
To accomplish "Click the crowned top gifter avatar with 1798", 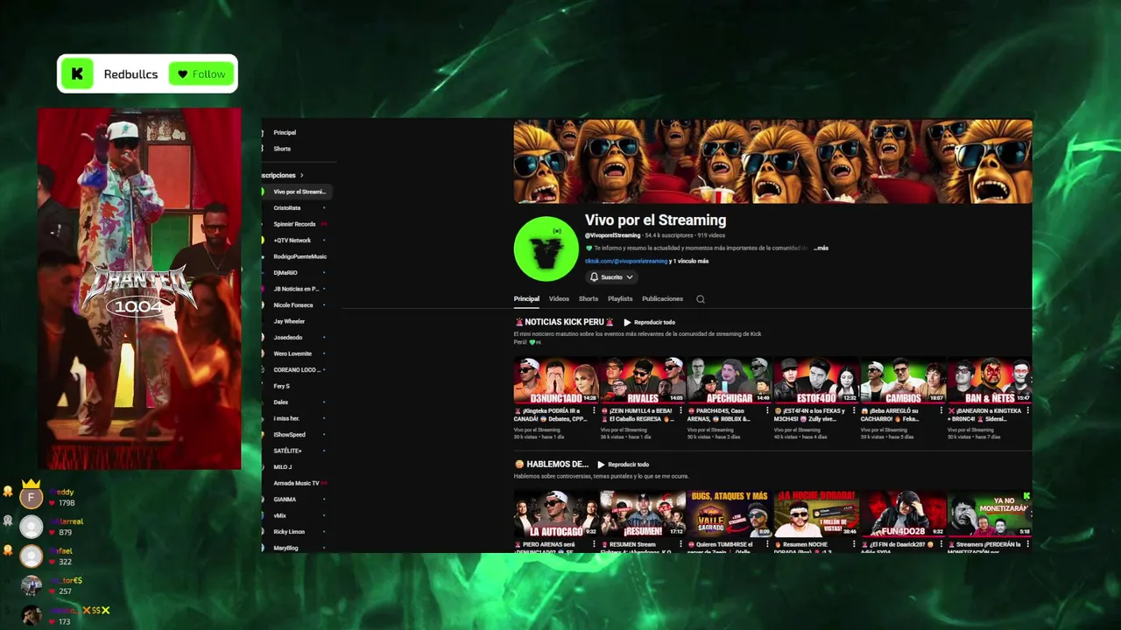I will [32, 498].
